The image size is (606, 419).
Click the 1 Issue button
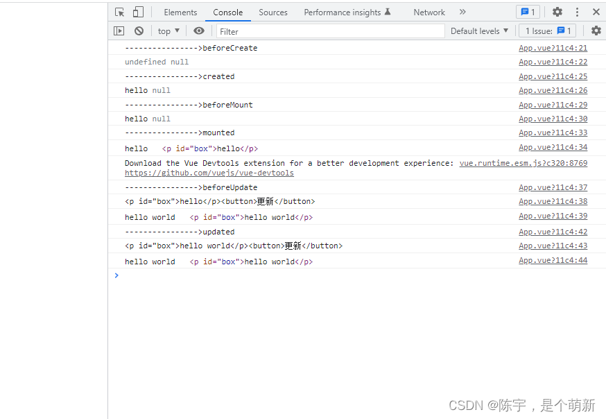tap(548, 31)
